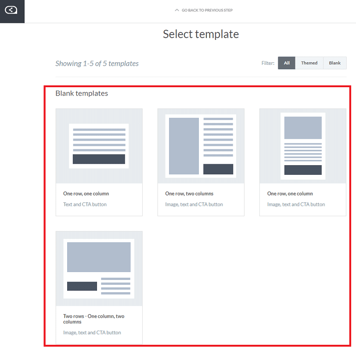Click the 'Showing 1-5 of 5 templates' text
The image size is (356, 347).
(97, 64)
